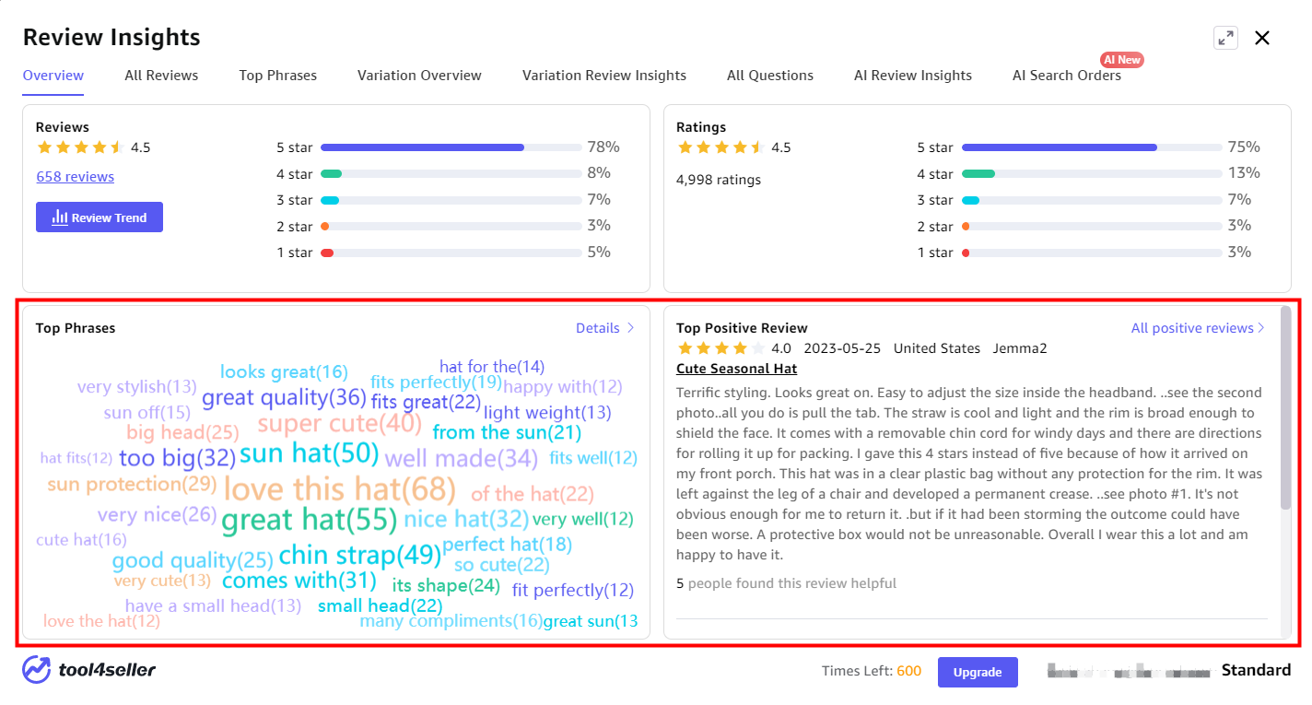Open the Review Trend chart
This screenshot has width=1312, height=705.
(x=100, y=217)
